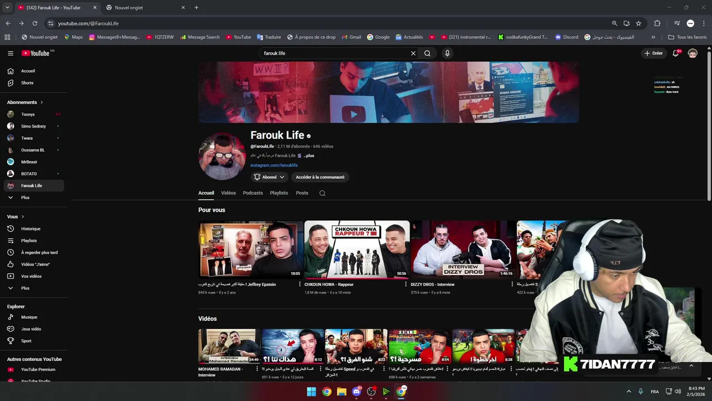Open the Simo Sedraty subscription channel
This screenshot has height=401, width=712.
click(33, 126)
